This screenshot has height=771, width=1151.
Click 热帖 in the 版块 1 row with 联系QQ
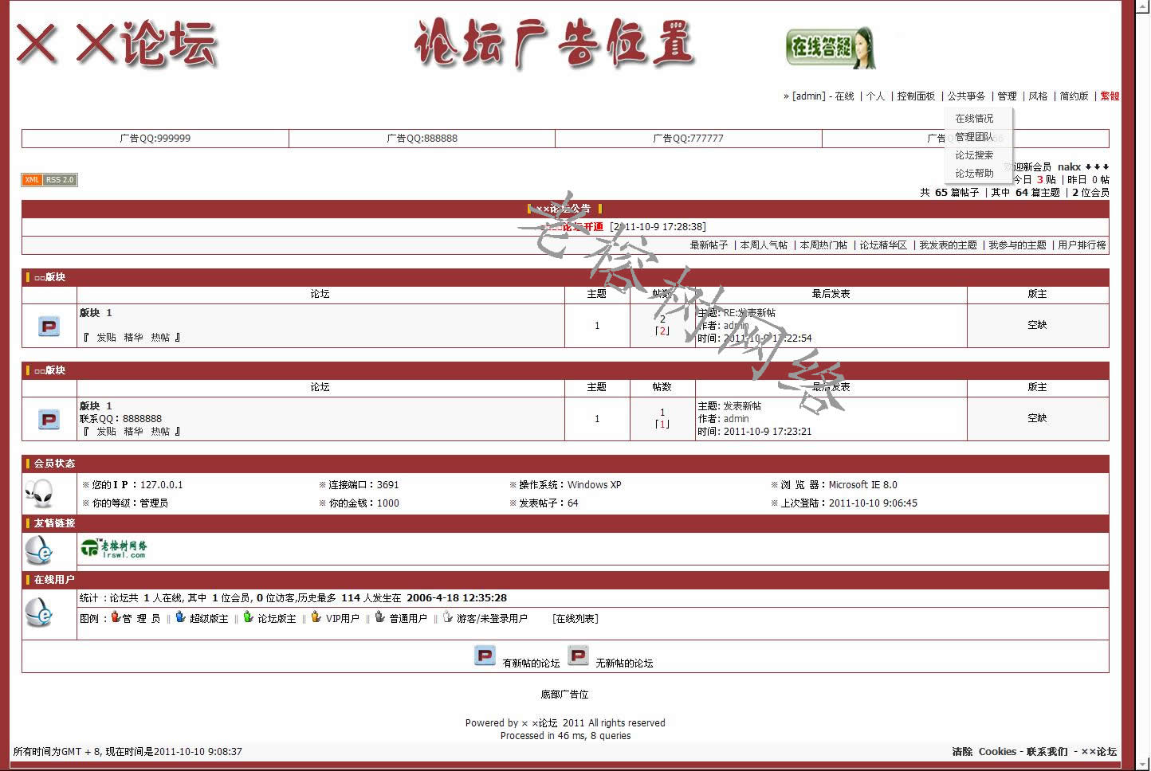pyautogui.click(x=160, y=432)
